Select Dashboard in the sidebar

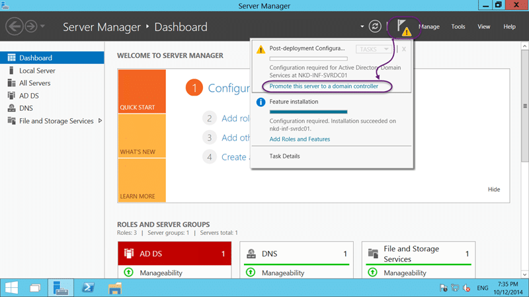coord(52,57)
